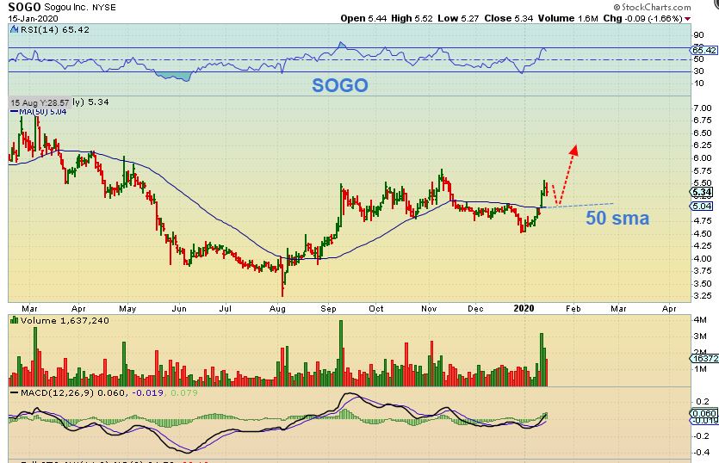Click the 3.75 price axis label
This screenshot has height=463, width=719.
coord(703,271)
